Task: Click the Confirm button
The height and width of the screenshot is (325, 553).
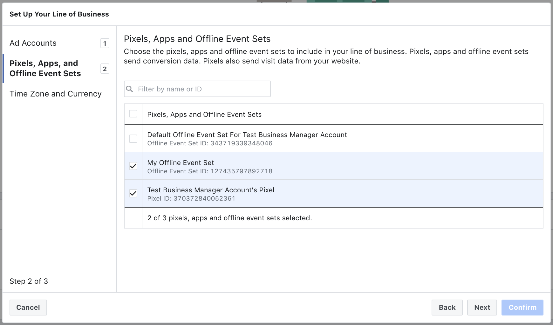Action: pyautogui.click(x=522, y=308)
